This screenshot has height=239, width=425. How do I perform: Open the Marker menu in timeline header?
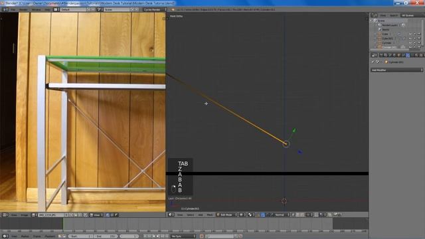click(25, 236)
